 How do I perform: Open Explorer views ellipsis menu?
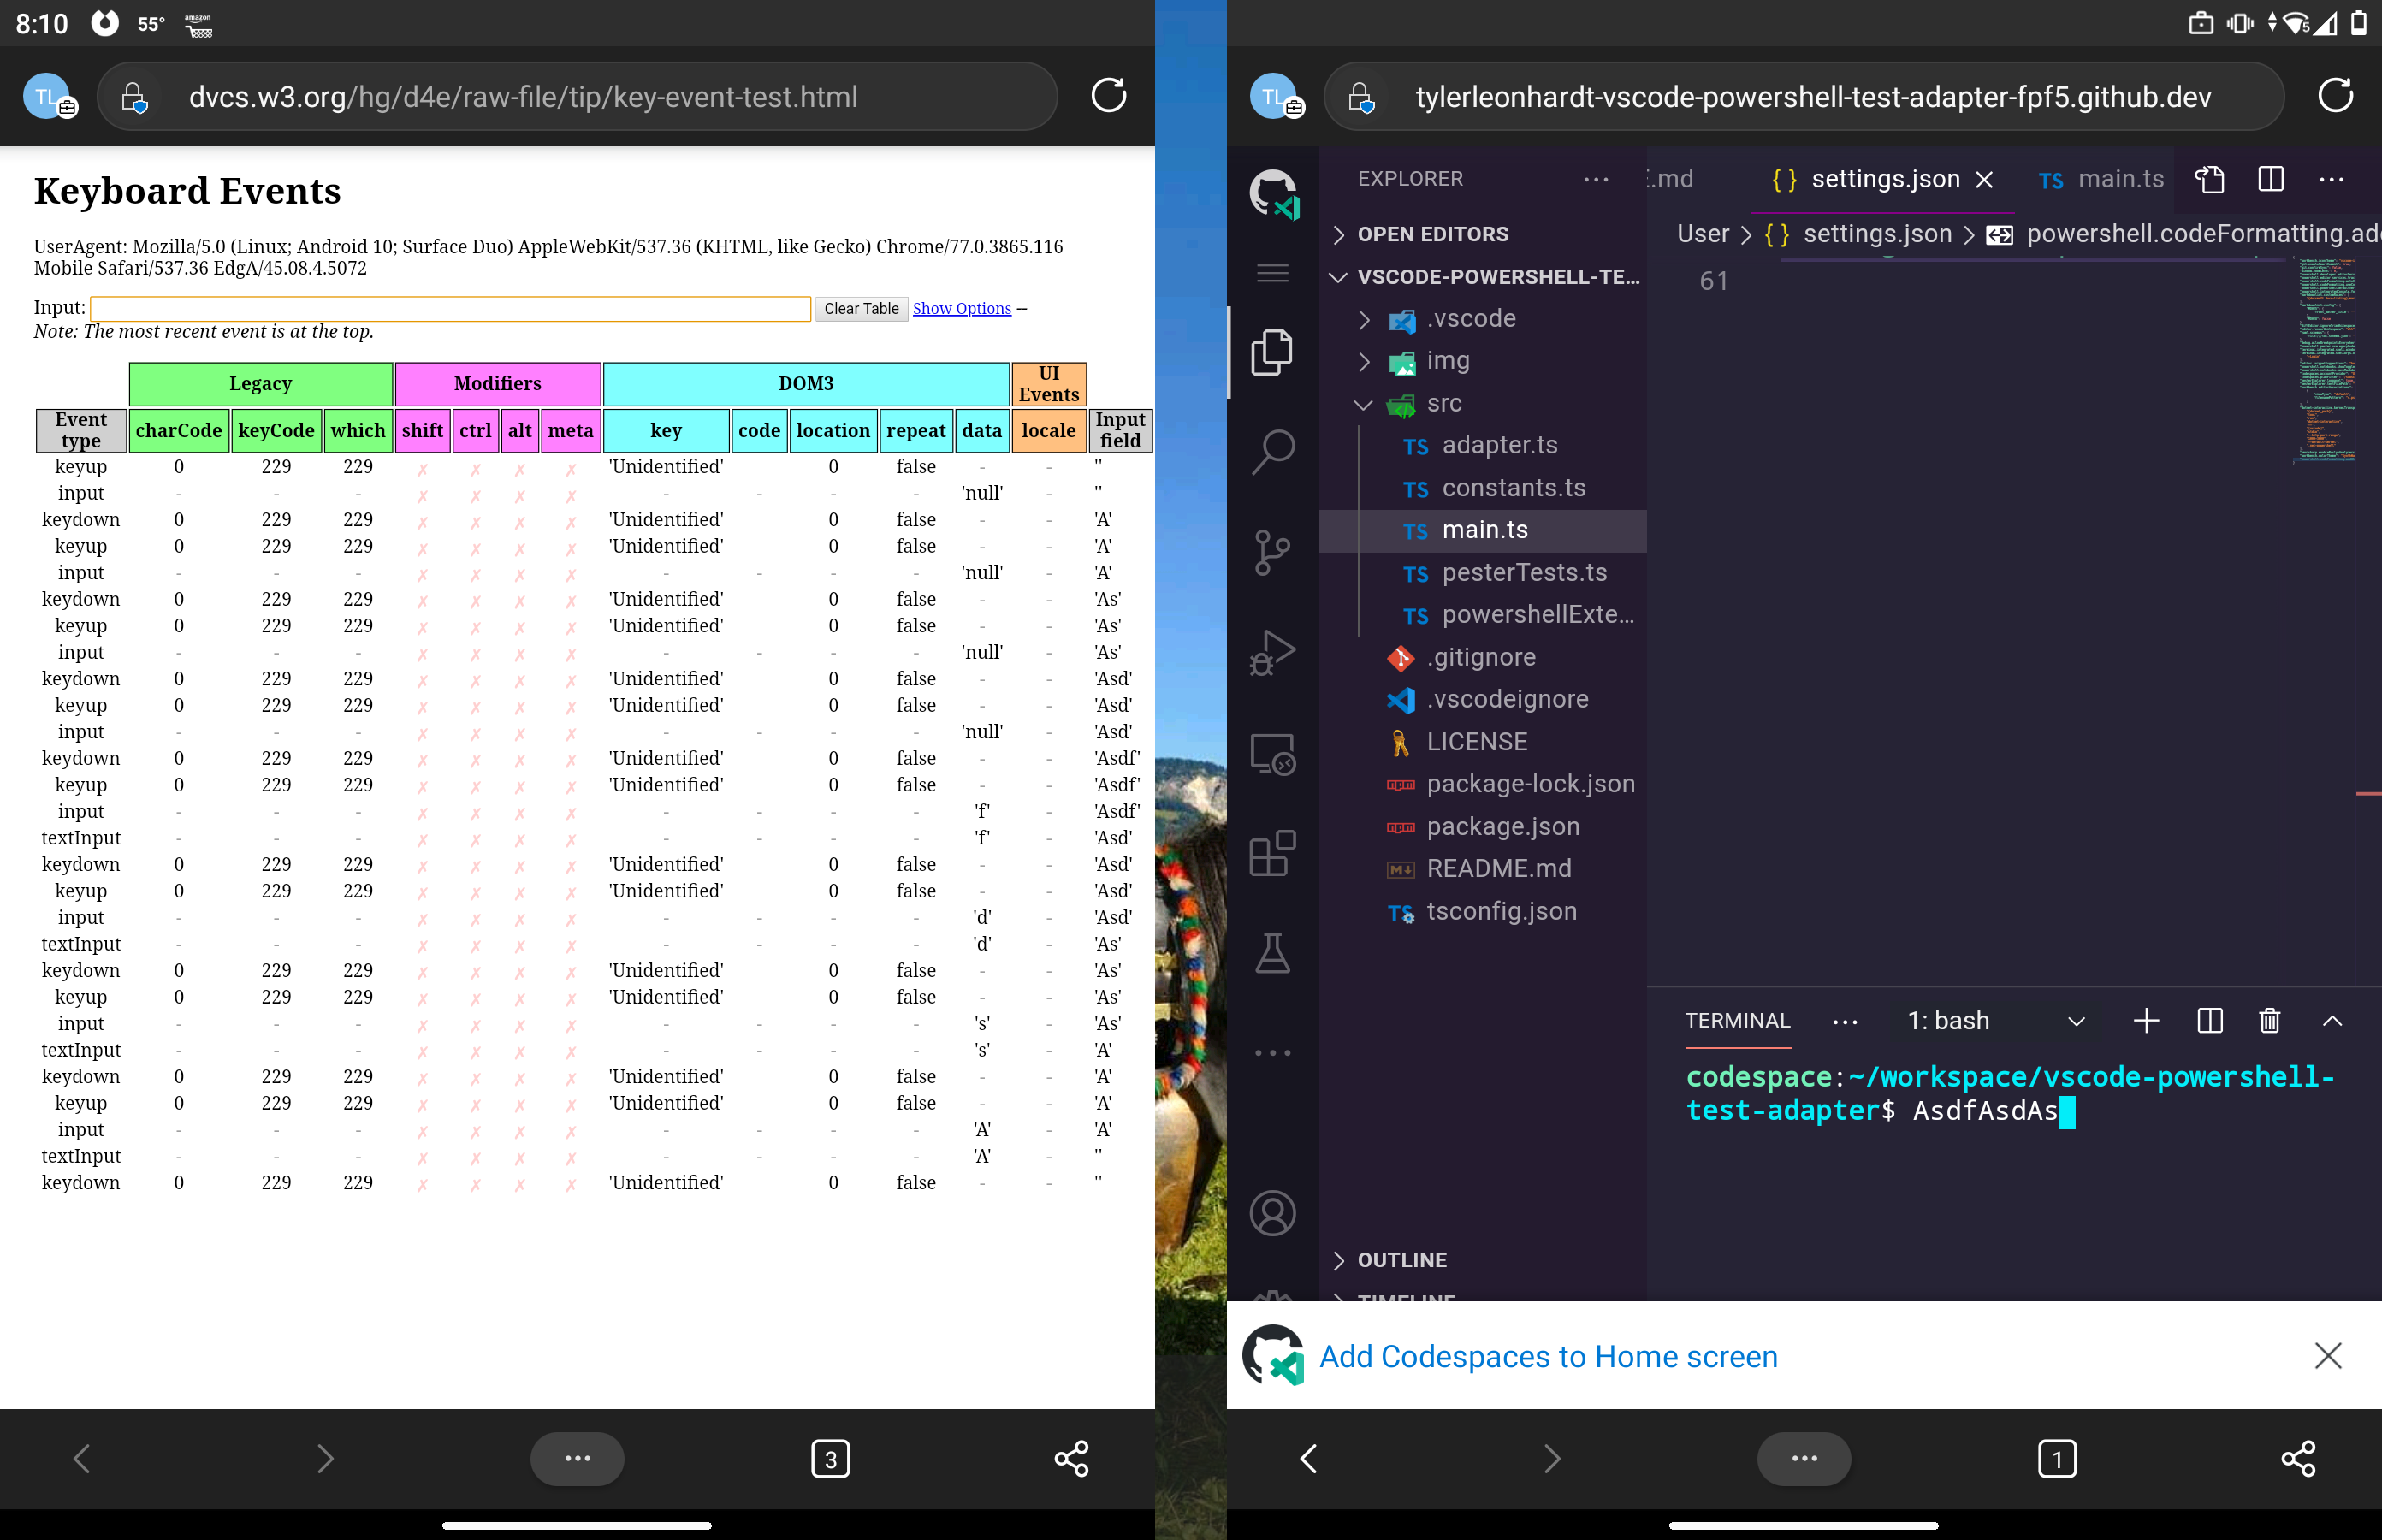coord(1596,179)
